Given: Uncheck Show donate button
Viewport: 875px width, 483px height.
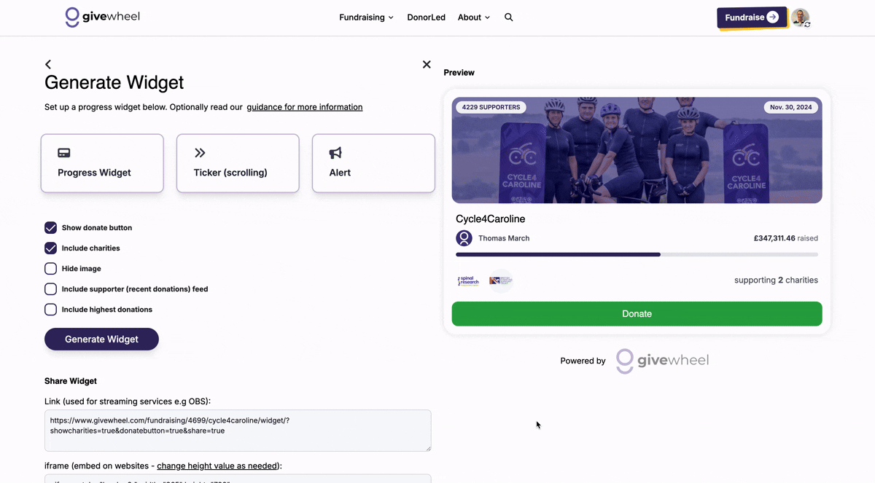Looking at the screenshot, I should coord(51,228).
